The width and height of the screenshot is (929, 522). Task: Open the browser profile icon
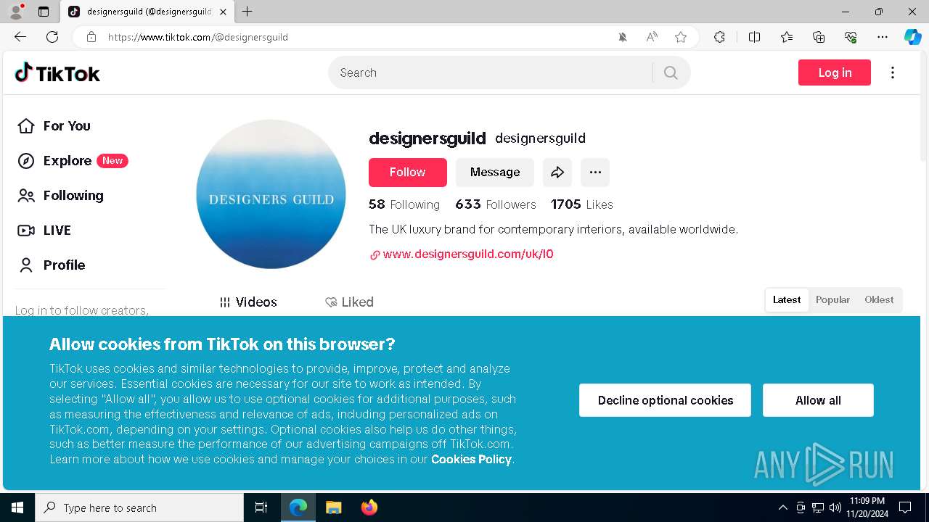tap(16, 12)
